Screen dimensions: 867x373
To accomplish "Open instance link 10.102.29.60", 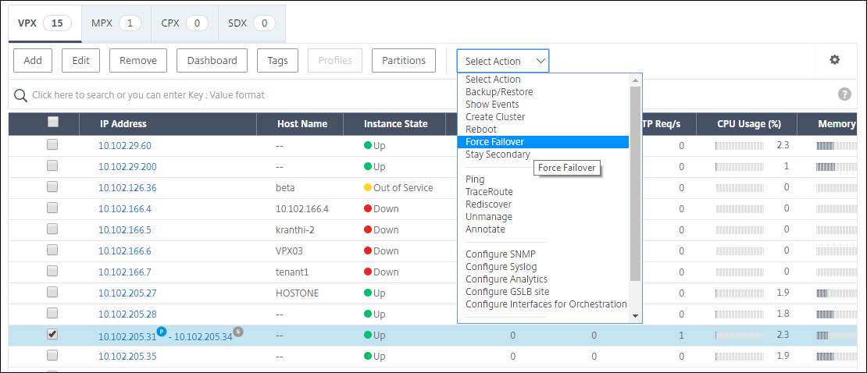I will pos(125,146).
